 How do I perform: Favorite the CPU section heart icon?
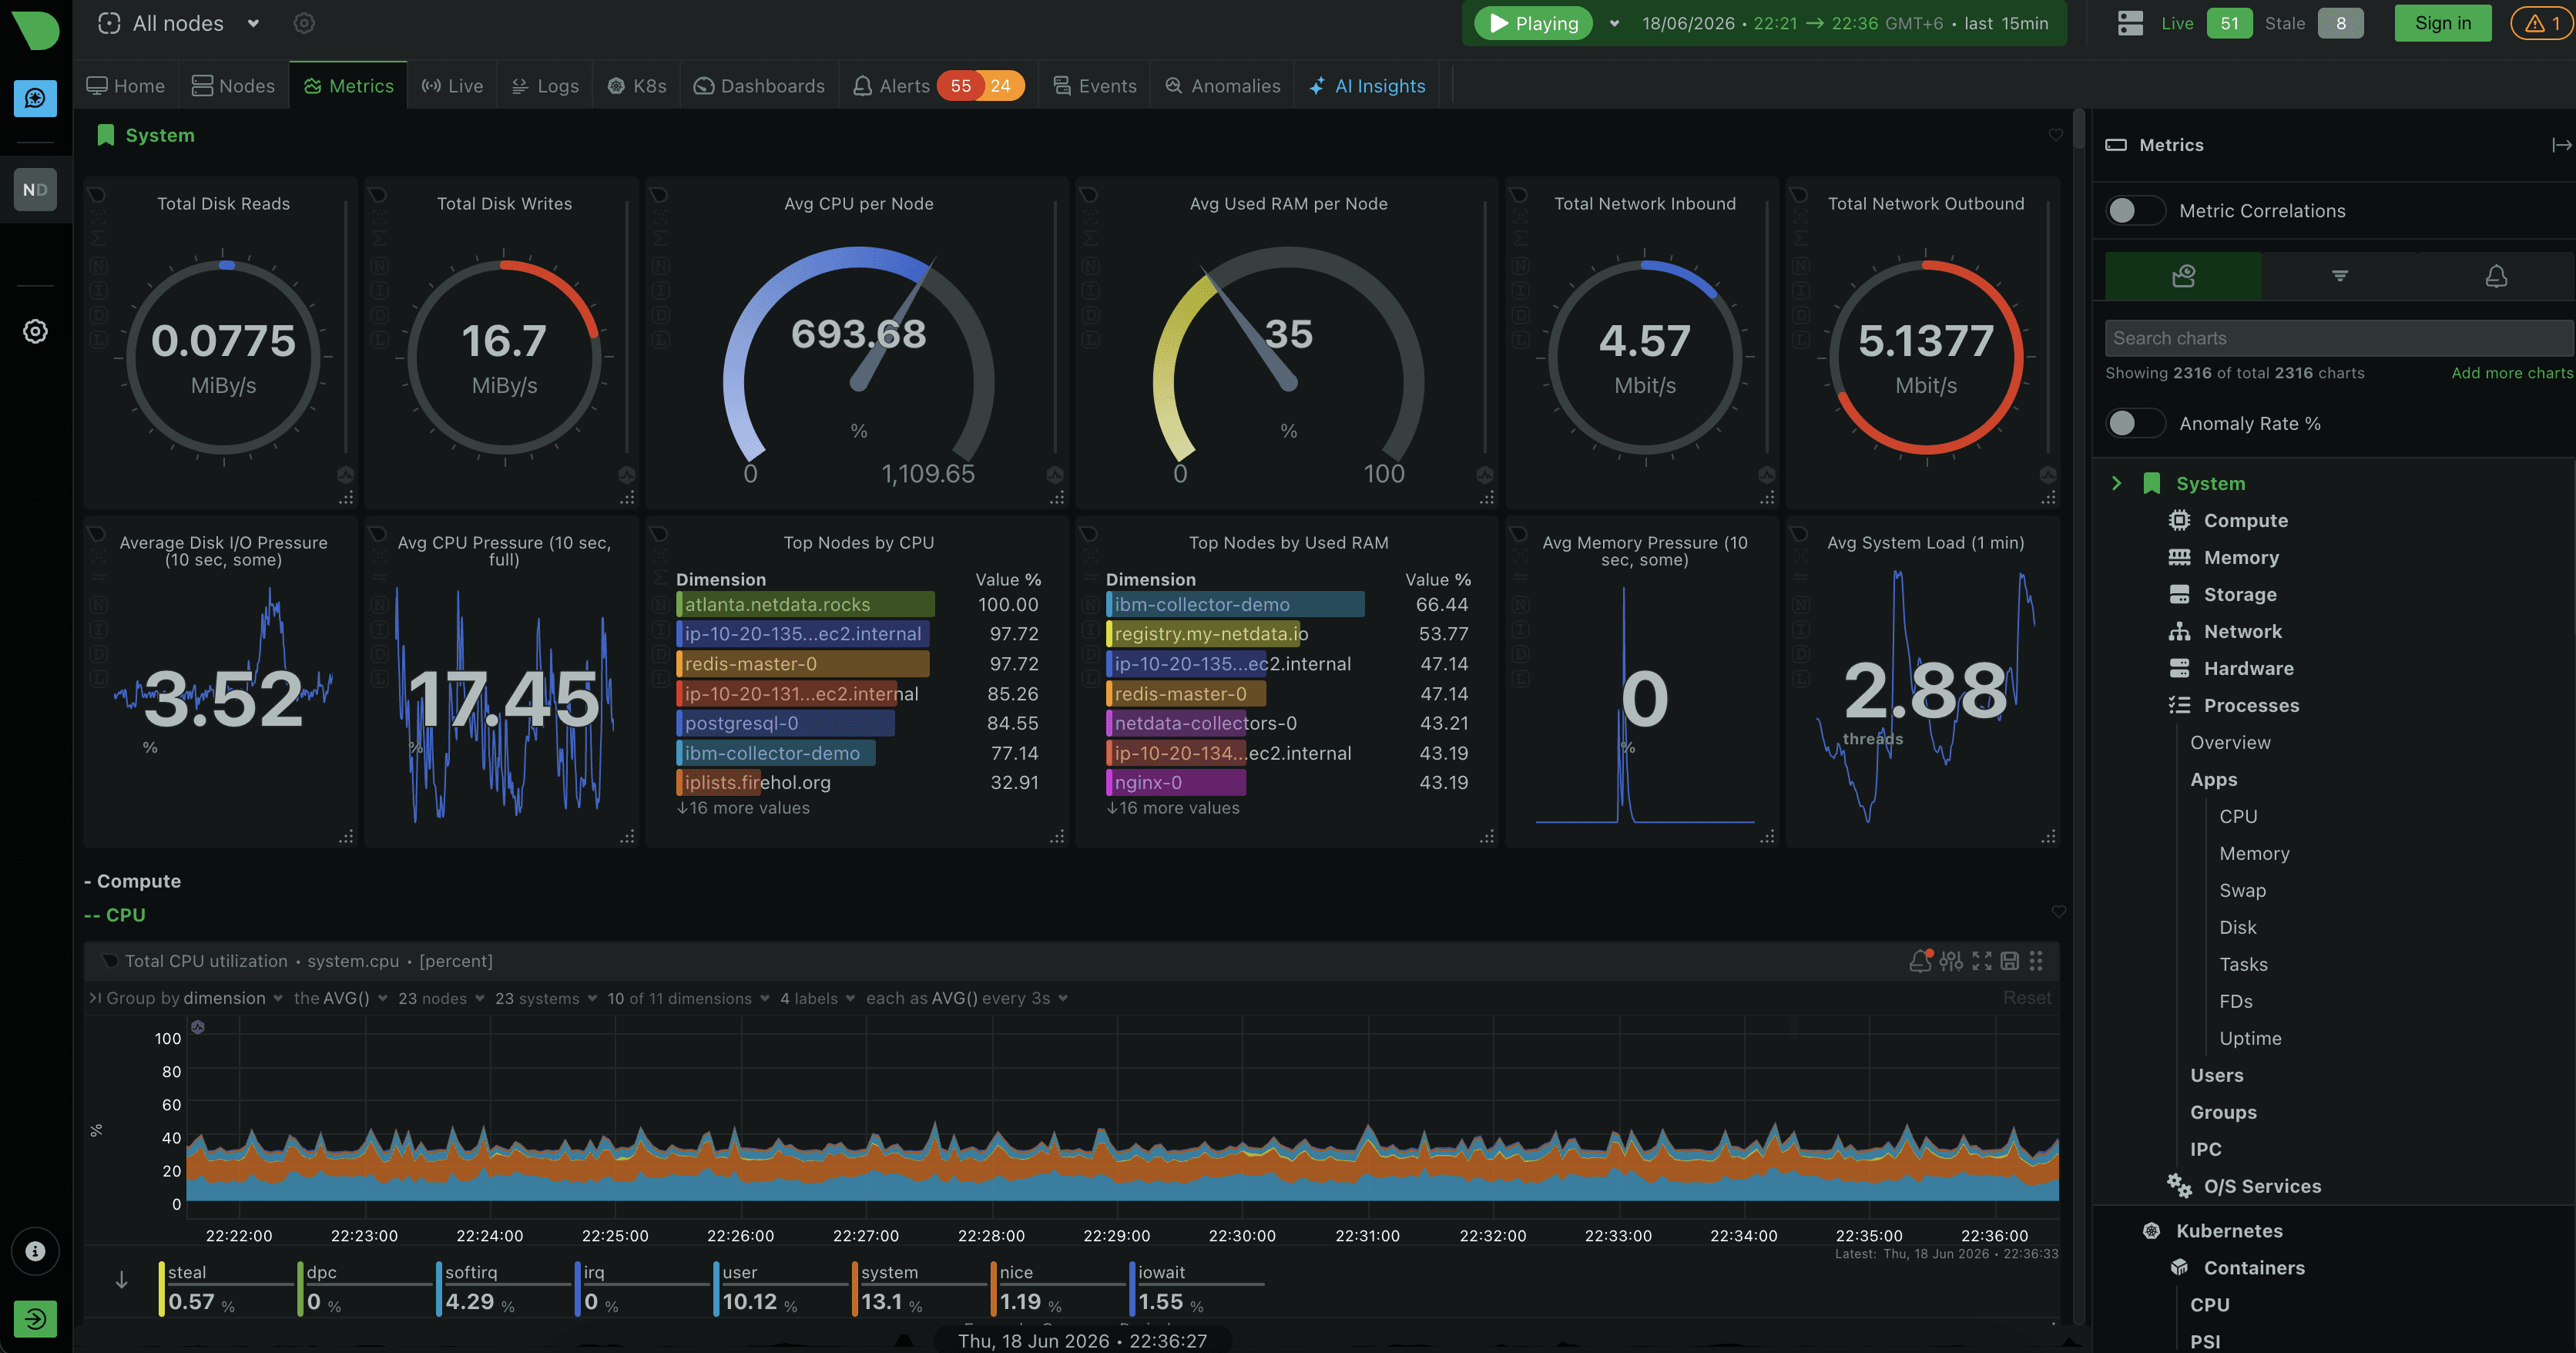[2059, 912]
